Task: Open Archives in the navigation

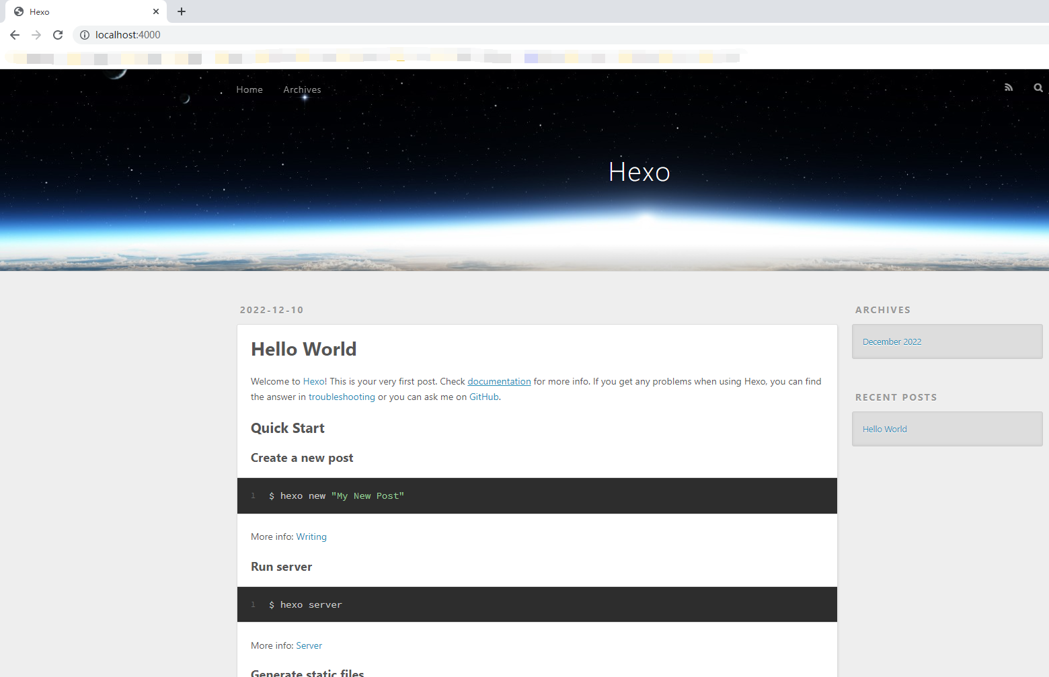Action: tap(302, 89)
